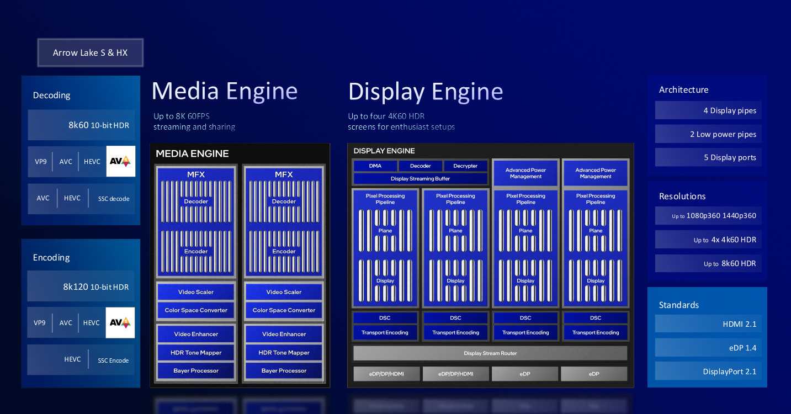
Task: Click the Media Engine title
Action: [225, 91]
